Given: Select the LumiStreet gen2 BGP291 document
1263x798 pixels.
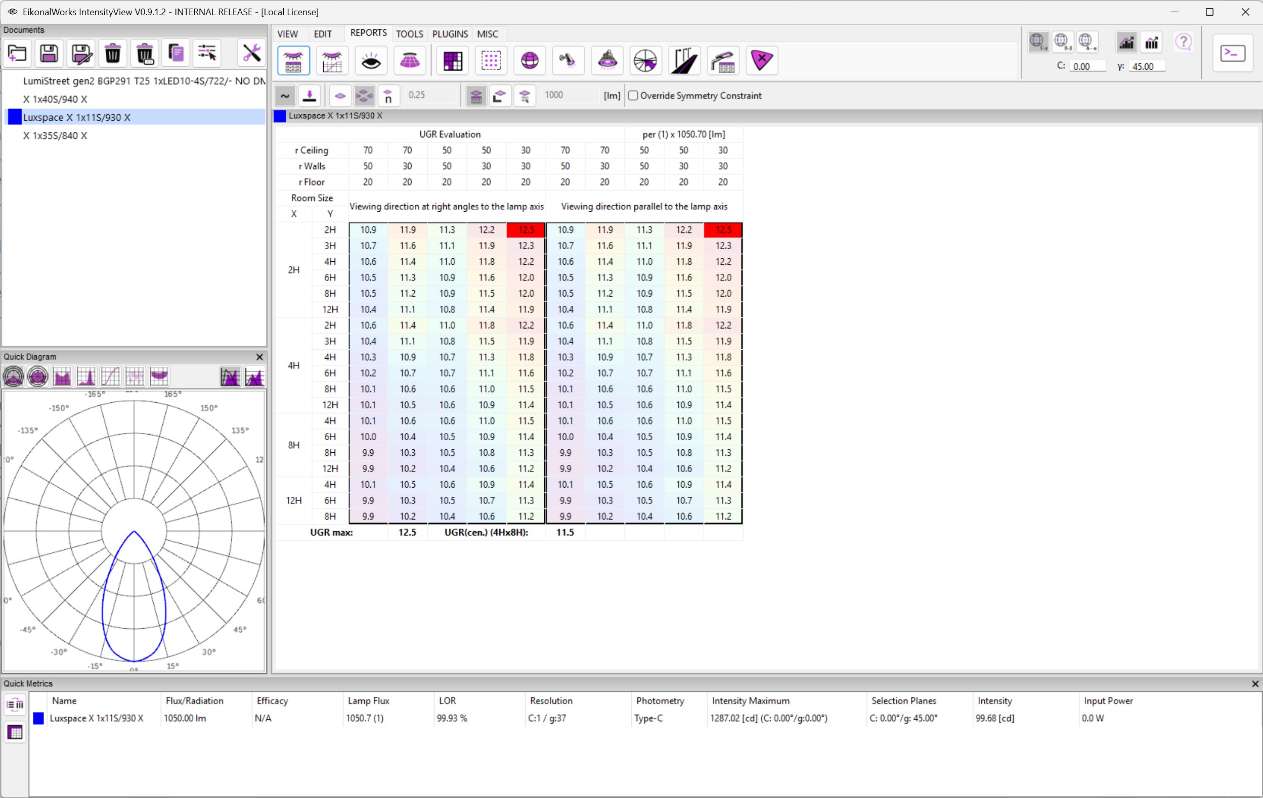Looking at the screenshot, I should coord(135,81).
